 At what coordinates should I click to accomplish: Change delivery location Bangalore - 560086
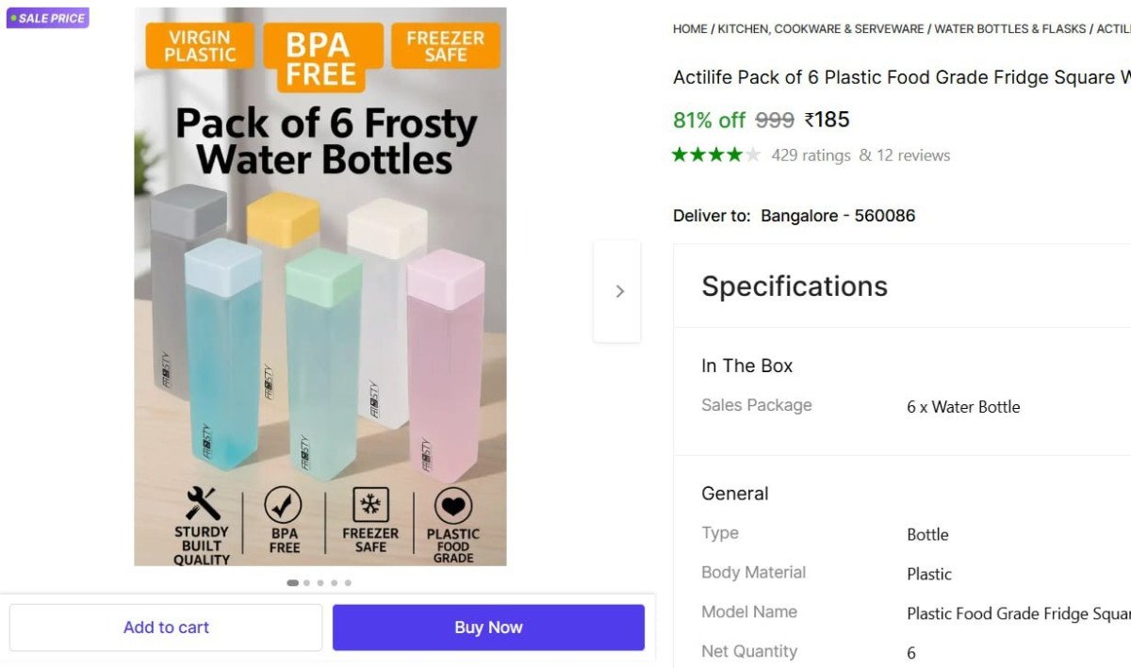[x=837, y=215]
